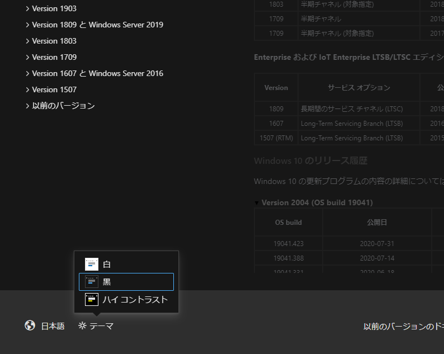Viewport: 444px width, 354px height.
Task: Expand the Version 1507 chevron
Action: coord(27,89)
